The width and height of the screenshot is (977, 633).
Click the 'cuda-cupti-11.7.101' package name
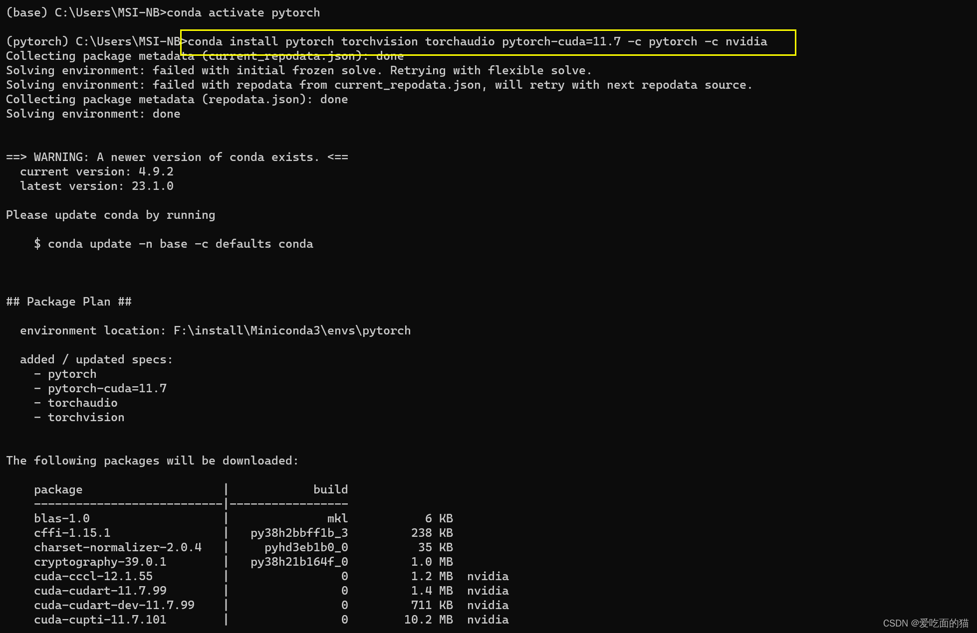point(100,620)
